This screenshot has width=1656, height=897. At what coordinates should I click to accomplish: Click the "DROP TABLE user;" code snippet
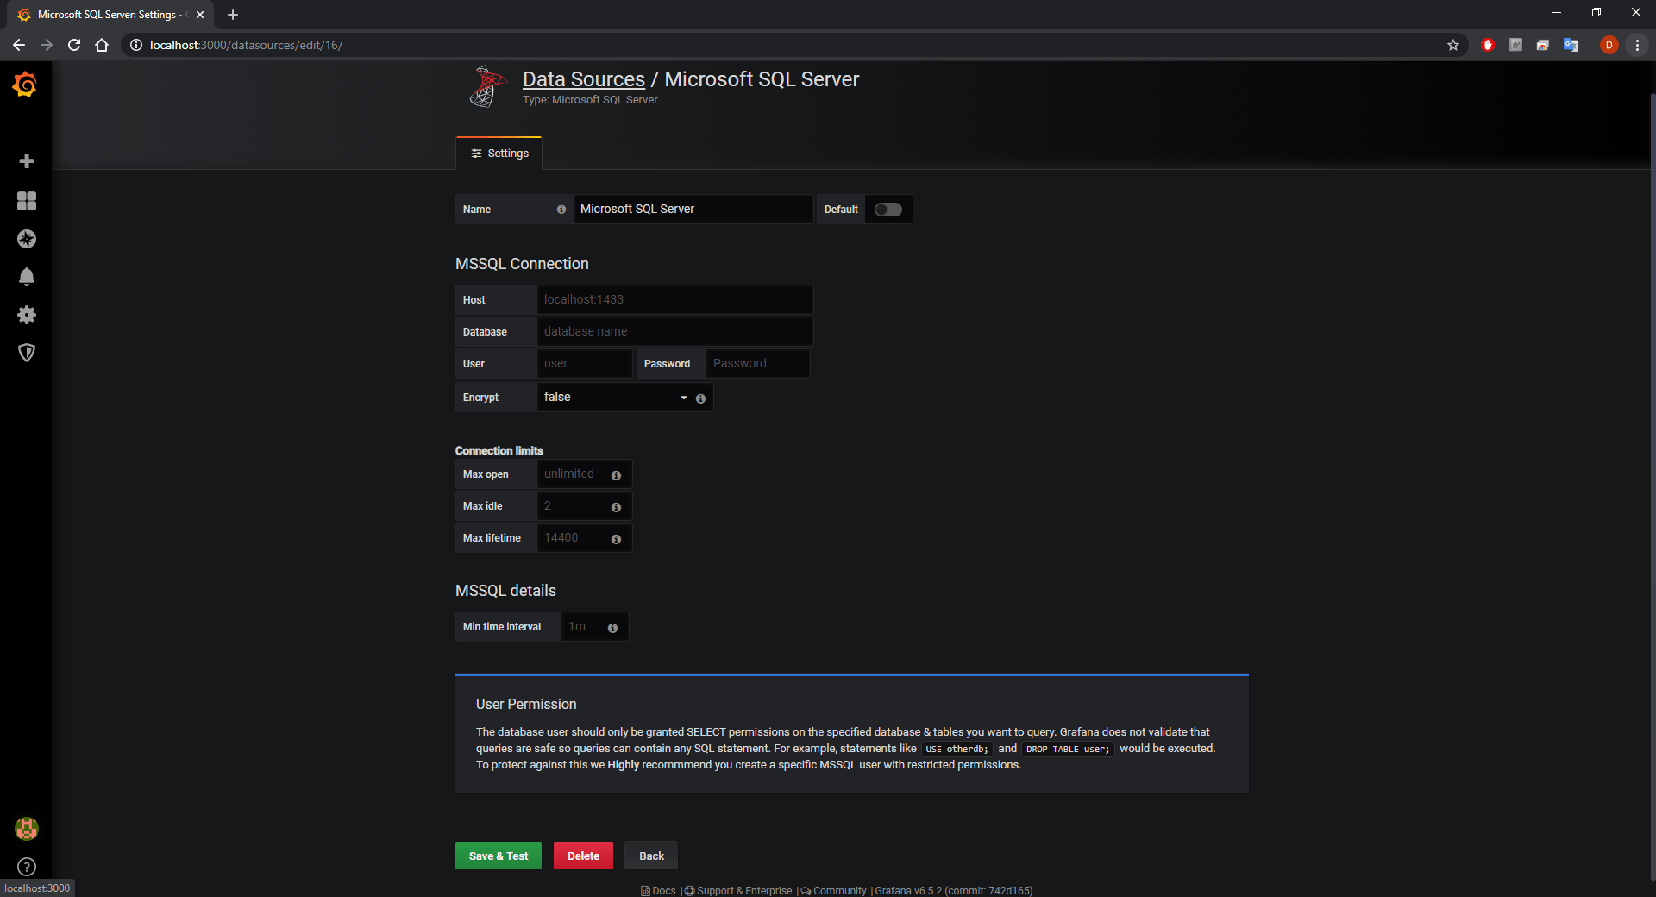coord(1068,750)
